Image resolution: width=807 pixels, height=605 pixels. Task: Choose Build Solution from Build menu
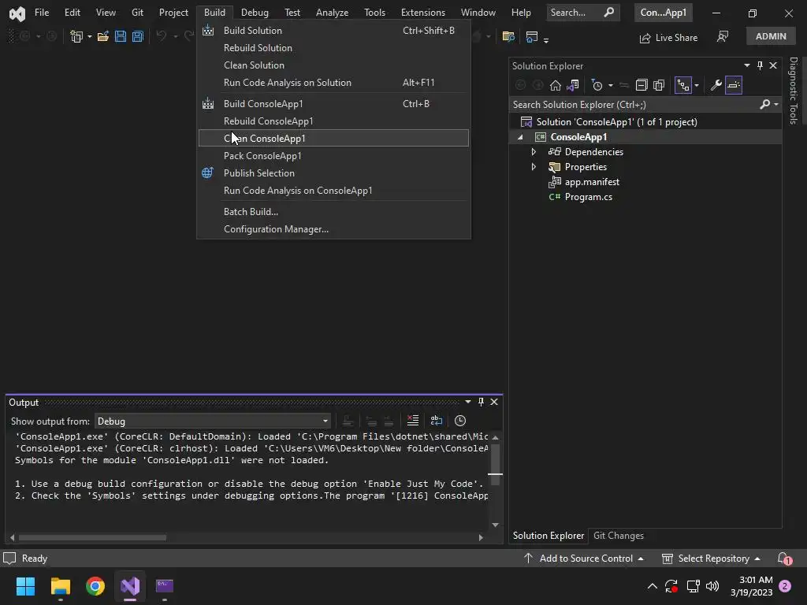click(333, 31)
